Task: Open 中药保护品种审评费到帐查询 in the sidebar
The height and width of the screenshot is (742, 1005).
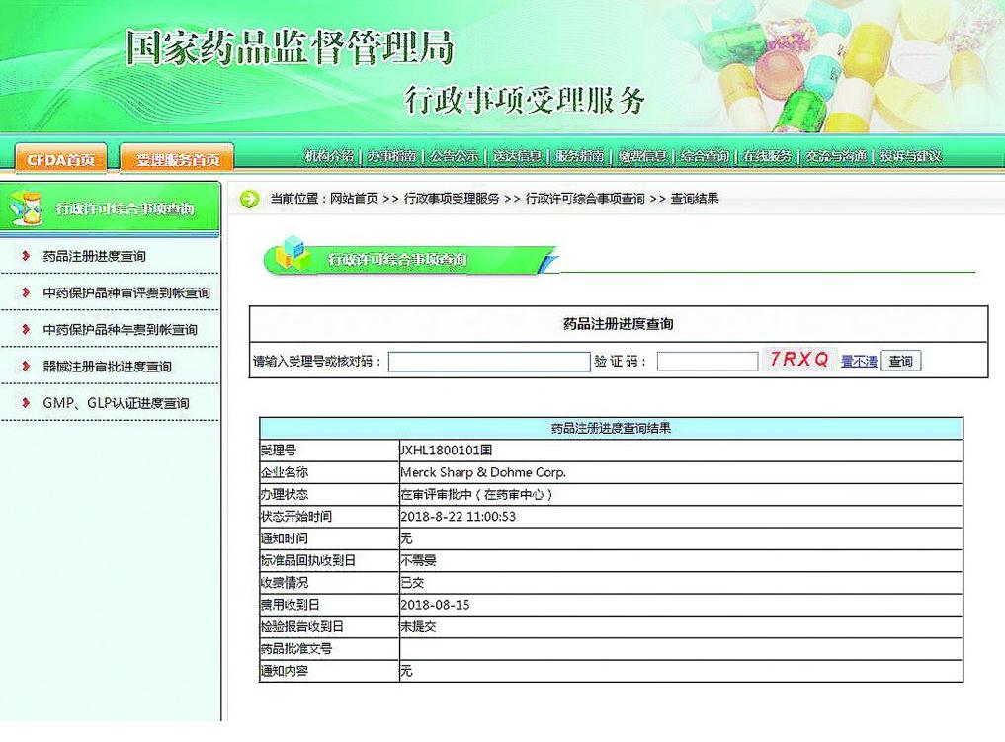Action: (x=126, y=293)
